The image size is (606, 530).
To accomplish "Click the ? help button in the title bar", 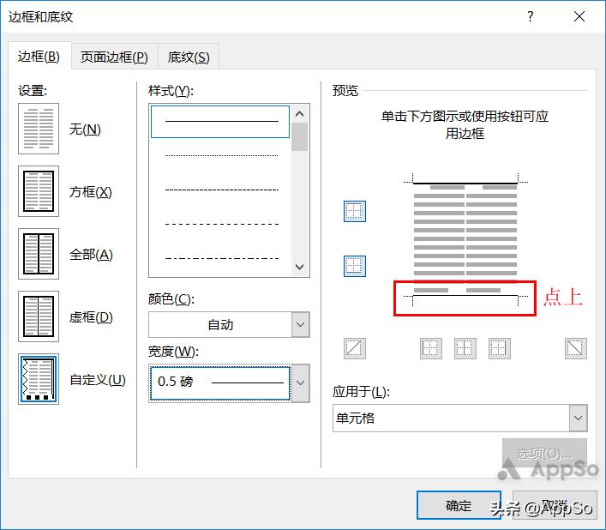I will coord(531,16).
